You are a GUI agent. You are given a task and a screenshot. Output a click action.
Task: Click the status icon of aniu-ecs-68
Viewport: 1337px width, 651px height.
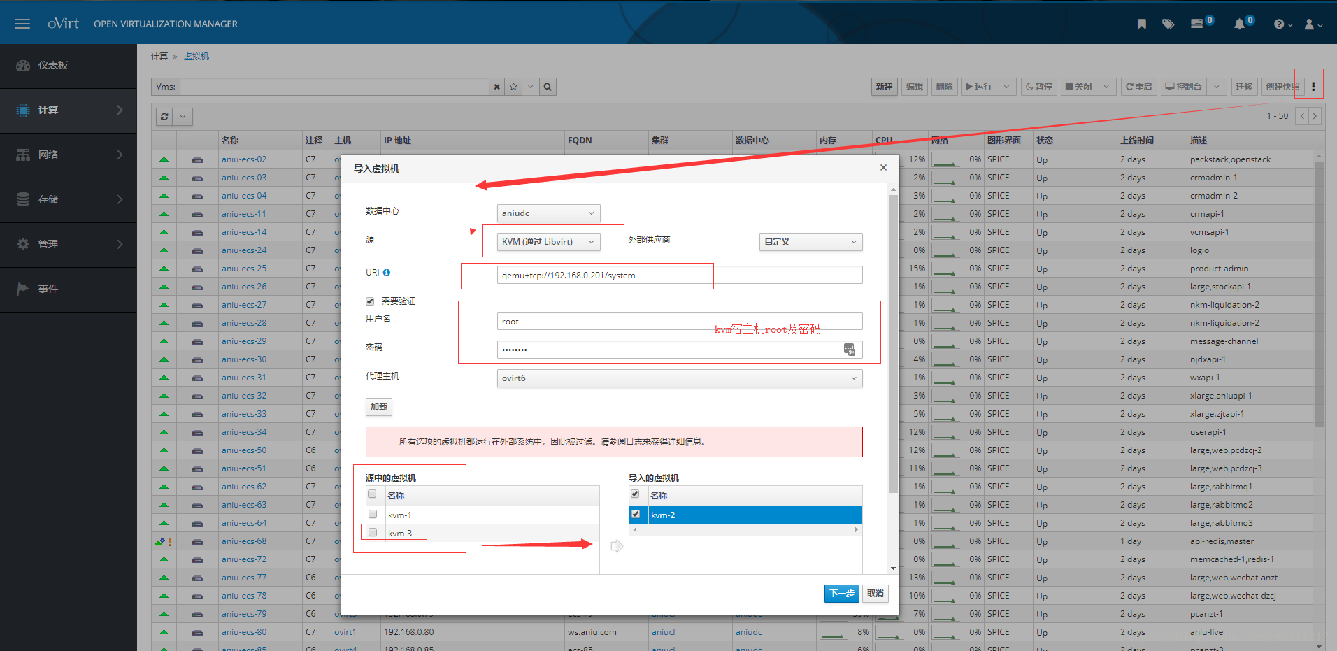click(x=164, y=541)
